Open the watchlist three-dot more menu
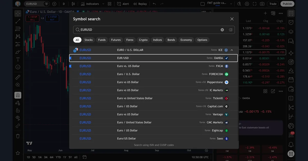The image size is (308, 161). click(281, 13)
